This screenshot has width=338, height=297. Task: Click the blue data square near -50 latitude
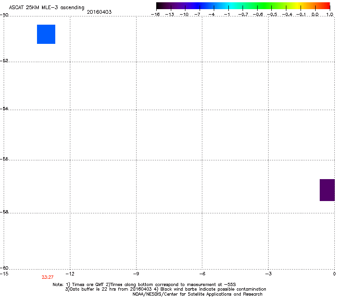point(46,34)
